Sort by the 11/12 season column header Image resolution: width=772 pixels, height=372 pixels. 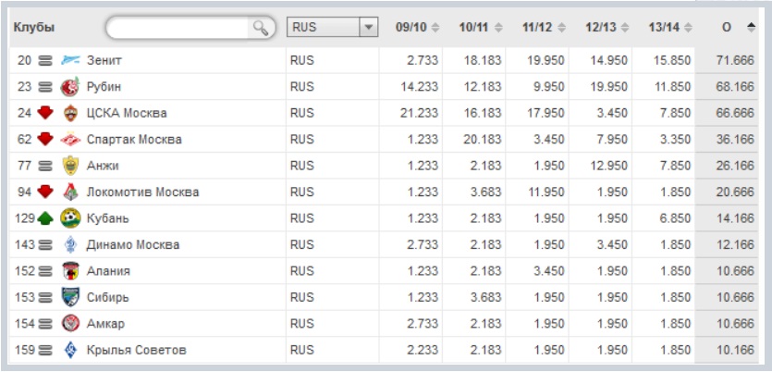(544, 28)
